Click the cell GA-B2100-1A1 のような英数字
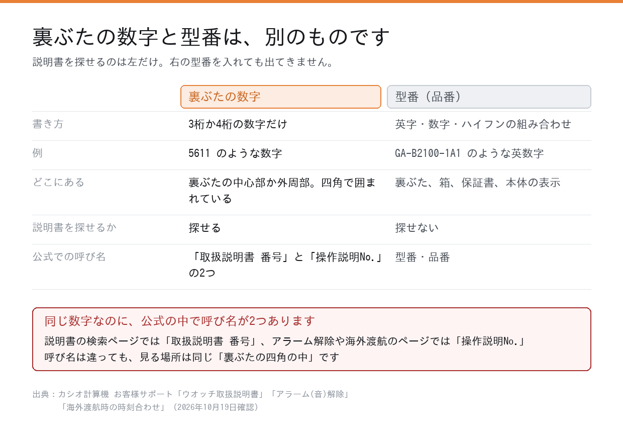The image size is (623, 432). 470,153
